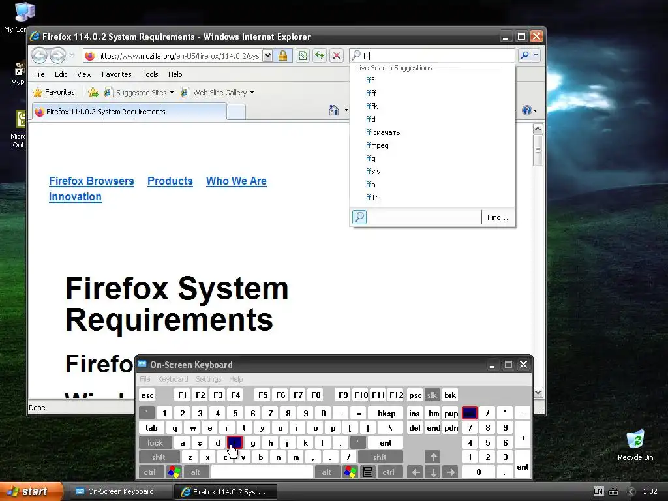Toggle the right shft key on On-Screen Keyboard
This screenshot has height=501, width=668.
coord(379,457)
